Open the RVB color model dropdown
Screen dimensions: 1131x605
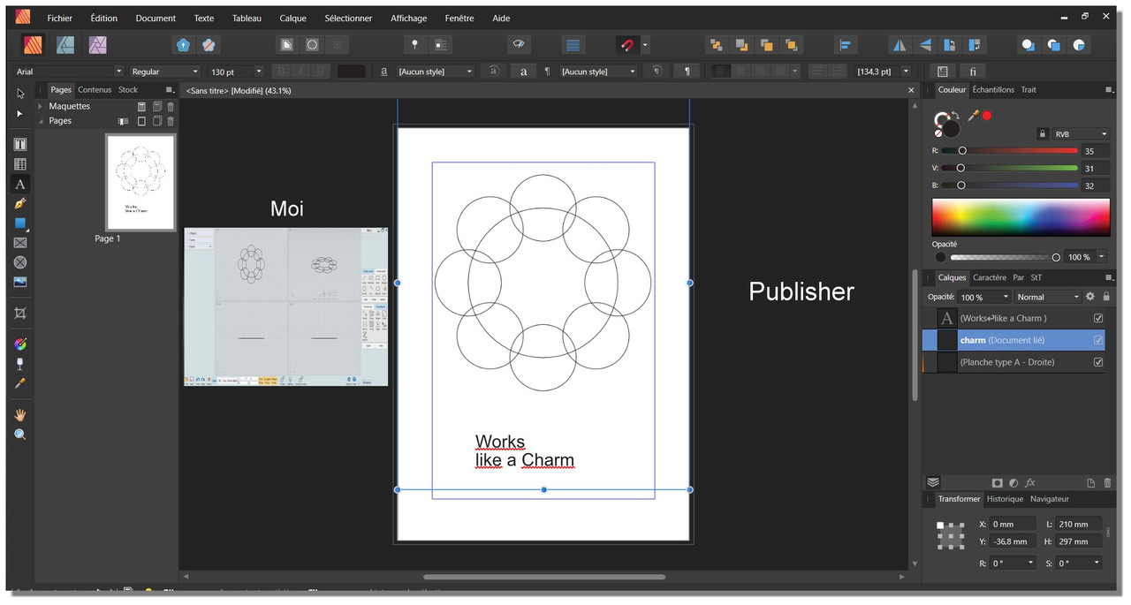(1080, 134)
